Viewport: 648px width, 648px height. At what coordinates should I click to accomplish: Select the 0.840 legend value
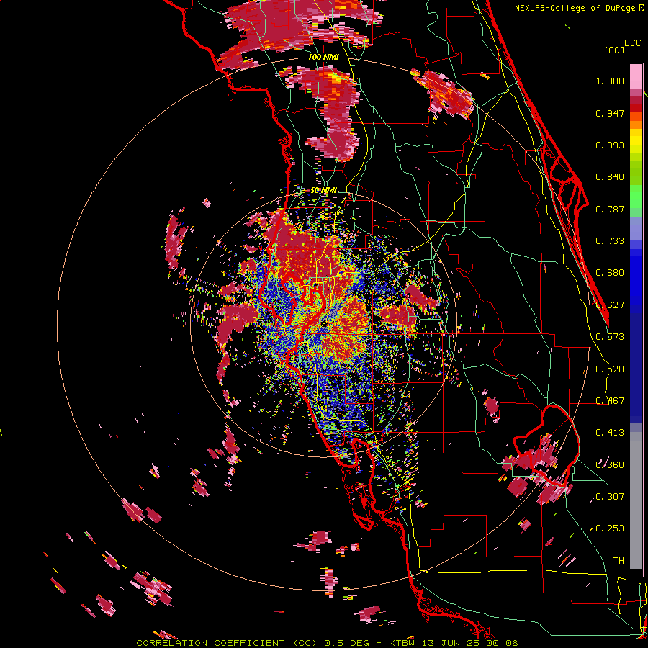(x=610, y=177)
